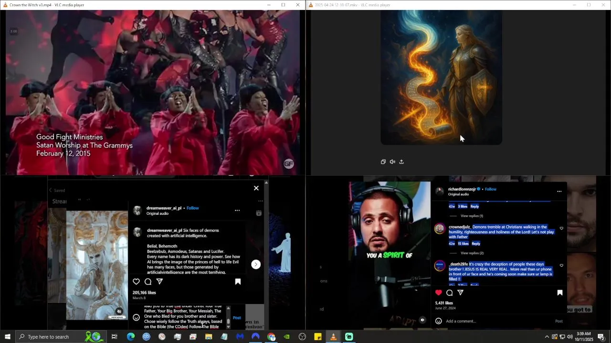611x343 pixels.
Task: Launch Microsoft Edge from taskbar
Action: [131, 337]
